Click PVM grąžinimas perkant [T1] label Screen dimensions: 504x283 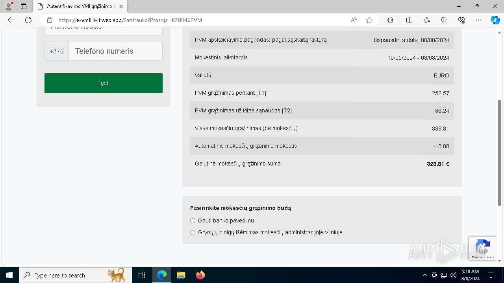click(x=230, y=93)
